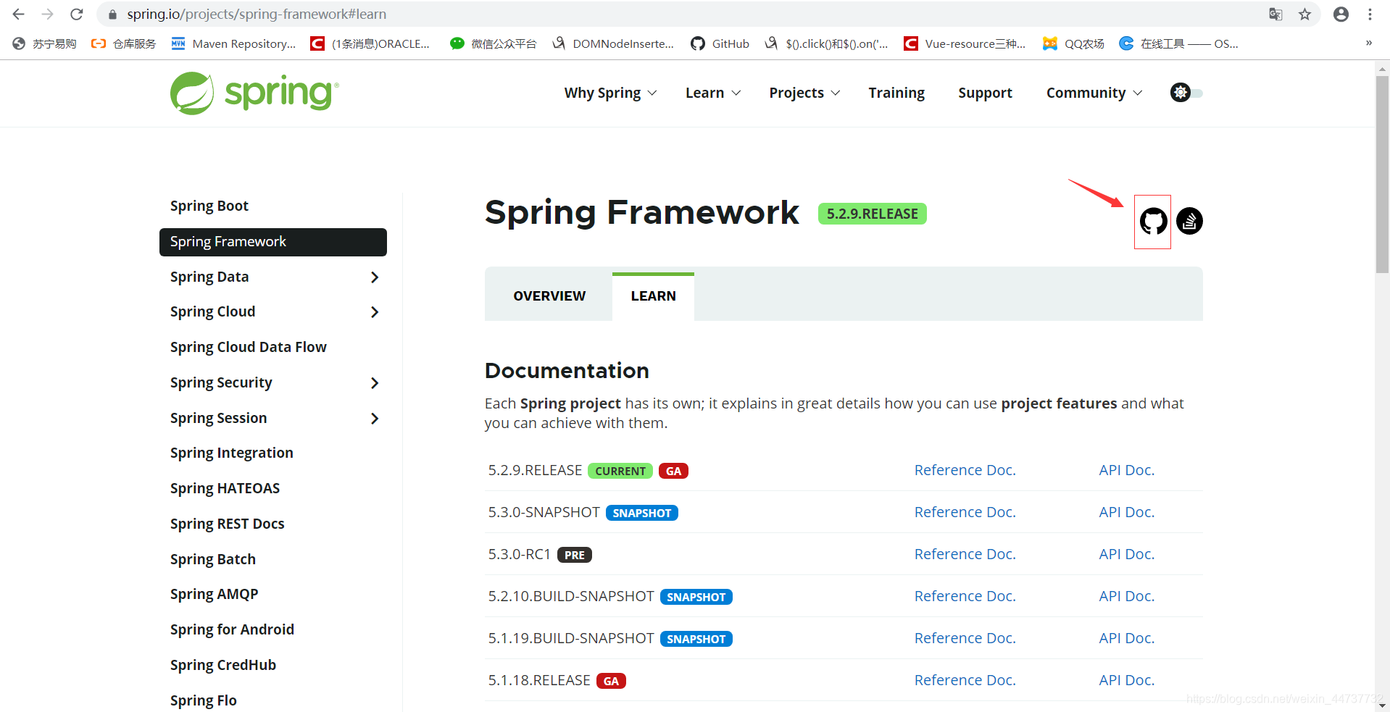Open API Doc for 5.1.19.BUILD-SNAPSHOT
The width and height of the screenshot is (1390, 712).
tap(1126, 638)
